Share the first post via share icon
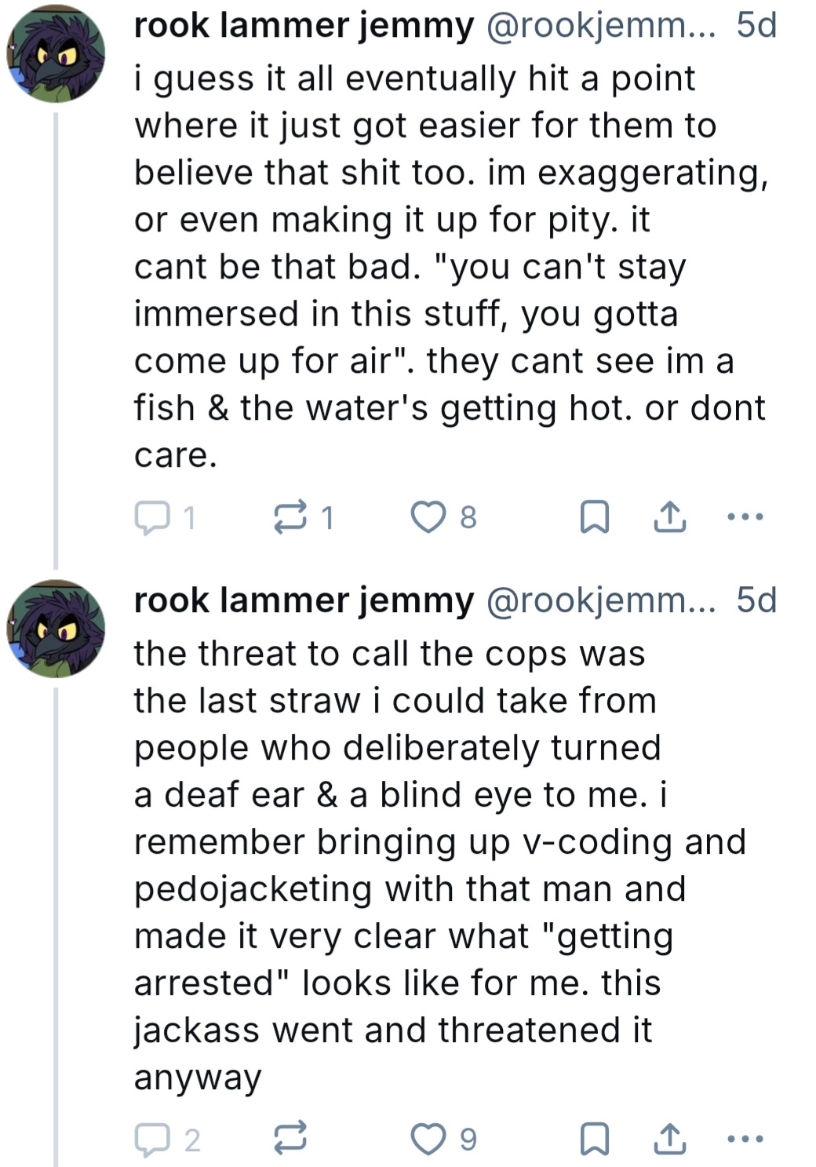Screen dimensions: 816x1167 (669, 517)
